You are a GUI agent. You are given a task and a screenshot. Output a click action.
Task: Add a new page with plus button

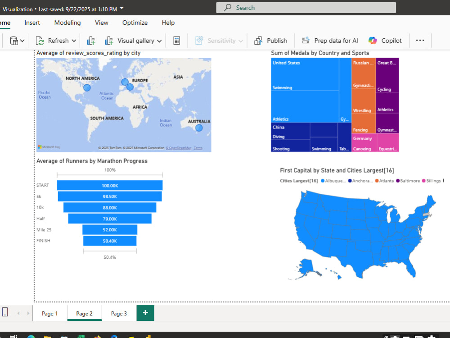pos(145,313)
